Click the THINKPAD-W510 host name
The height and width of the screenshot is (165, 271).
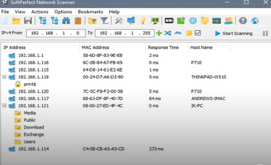pos(208,77)
